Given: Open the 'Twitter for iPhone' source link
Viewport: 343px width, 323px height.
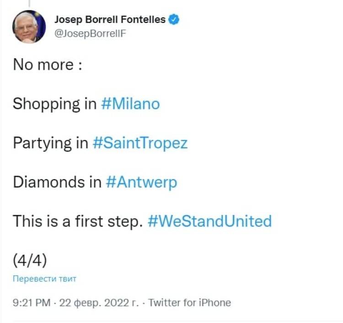Looking at the screenshot, I should pos(190,302).
